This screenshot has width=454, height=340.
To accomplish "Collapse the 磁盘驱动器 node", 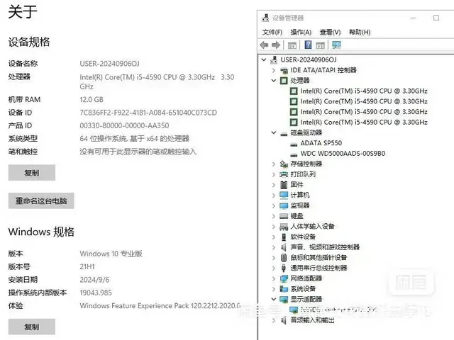I will (x=274, y=132).
